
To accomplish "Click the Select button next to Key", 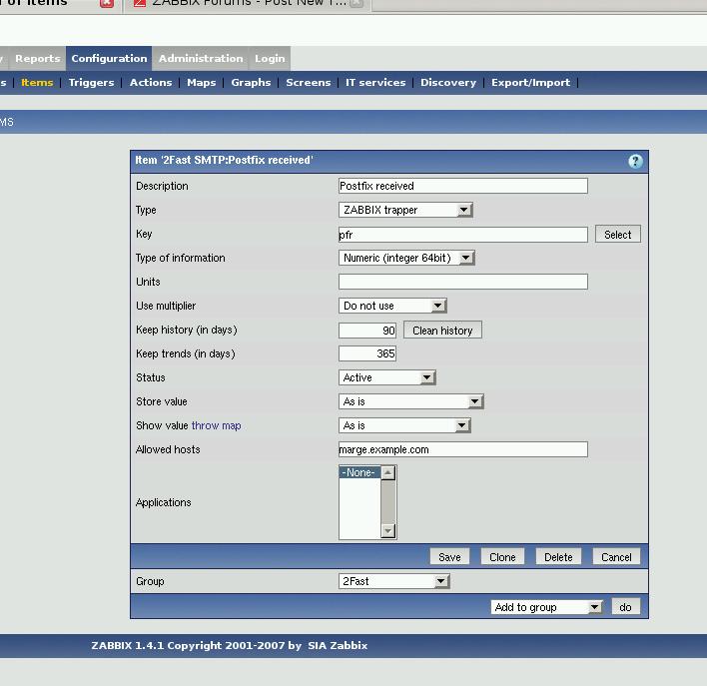I will pyautogui.click(x=617, y=234).
